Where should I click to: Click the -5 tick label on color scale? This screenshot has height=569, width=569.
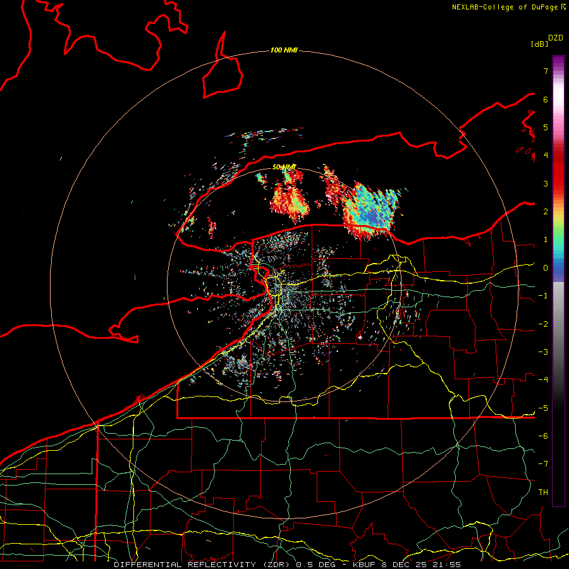[543, 408]
